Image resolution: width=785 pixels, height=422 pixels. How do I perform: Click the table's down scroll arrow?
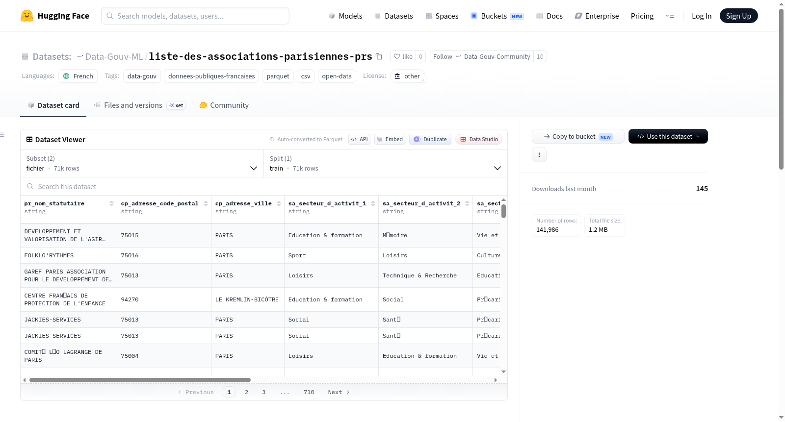503,372
